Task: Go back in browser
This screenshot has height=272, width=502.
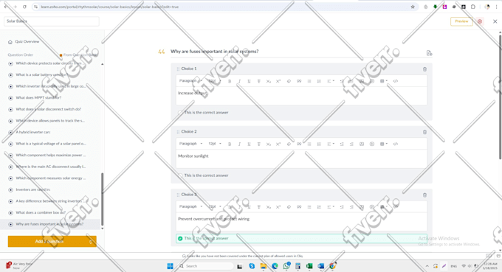Action: tap(6, 7)
